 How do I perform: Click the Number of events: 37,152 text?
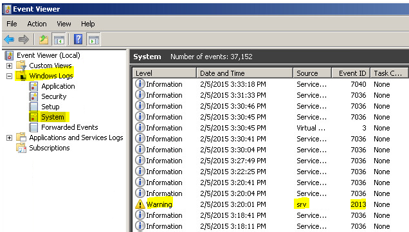click(212, 57)
